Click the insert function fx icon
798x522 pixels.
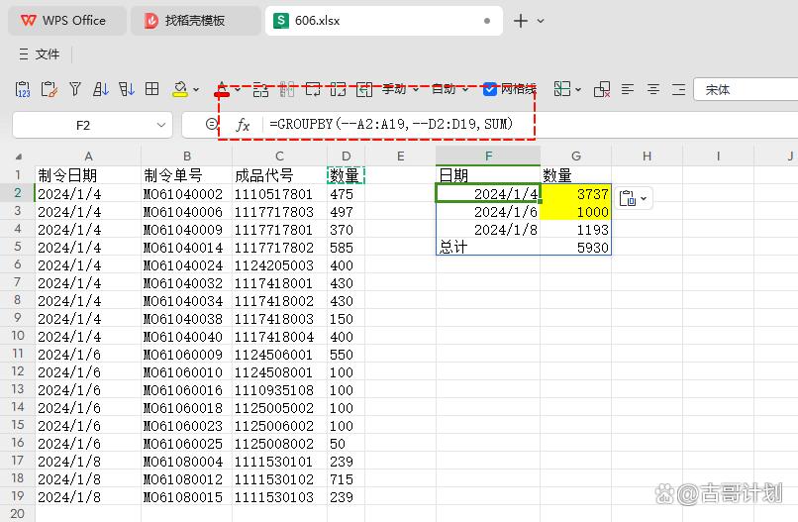tap(243, 125)
